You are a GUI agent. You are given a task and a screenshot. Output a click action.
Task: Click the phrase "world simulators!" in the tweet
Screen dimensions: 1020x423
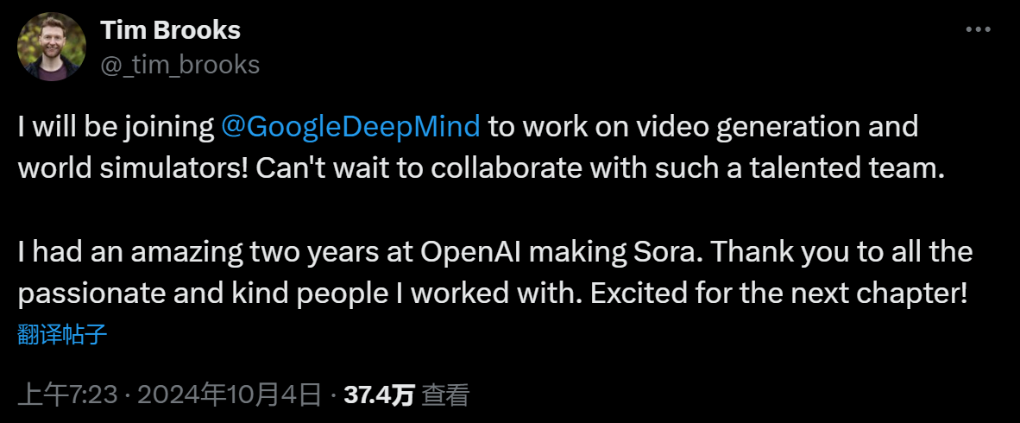(133, 168)
